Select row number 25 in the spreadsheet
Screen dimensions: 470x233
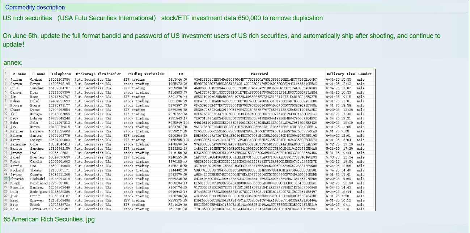[x=6, y=179]
